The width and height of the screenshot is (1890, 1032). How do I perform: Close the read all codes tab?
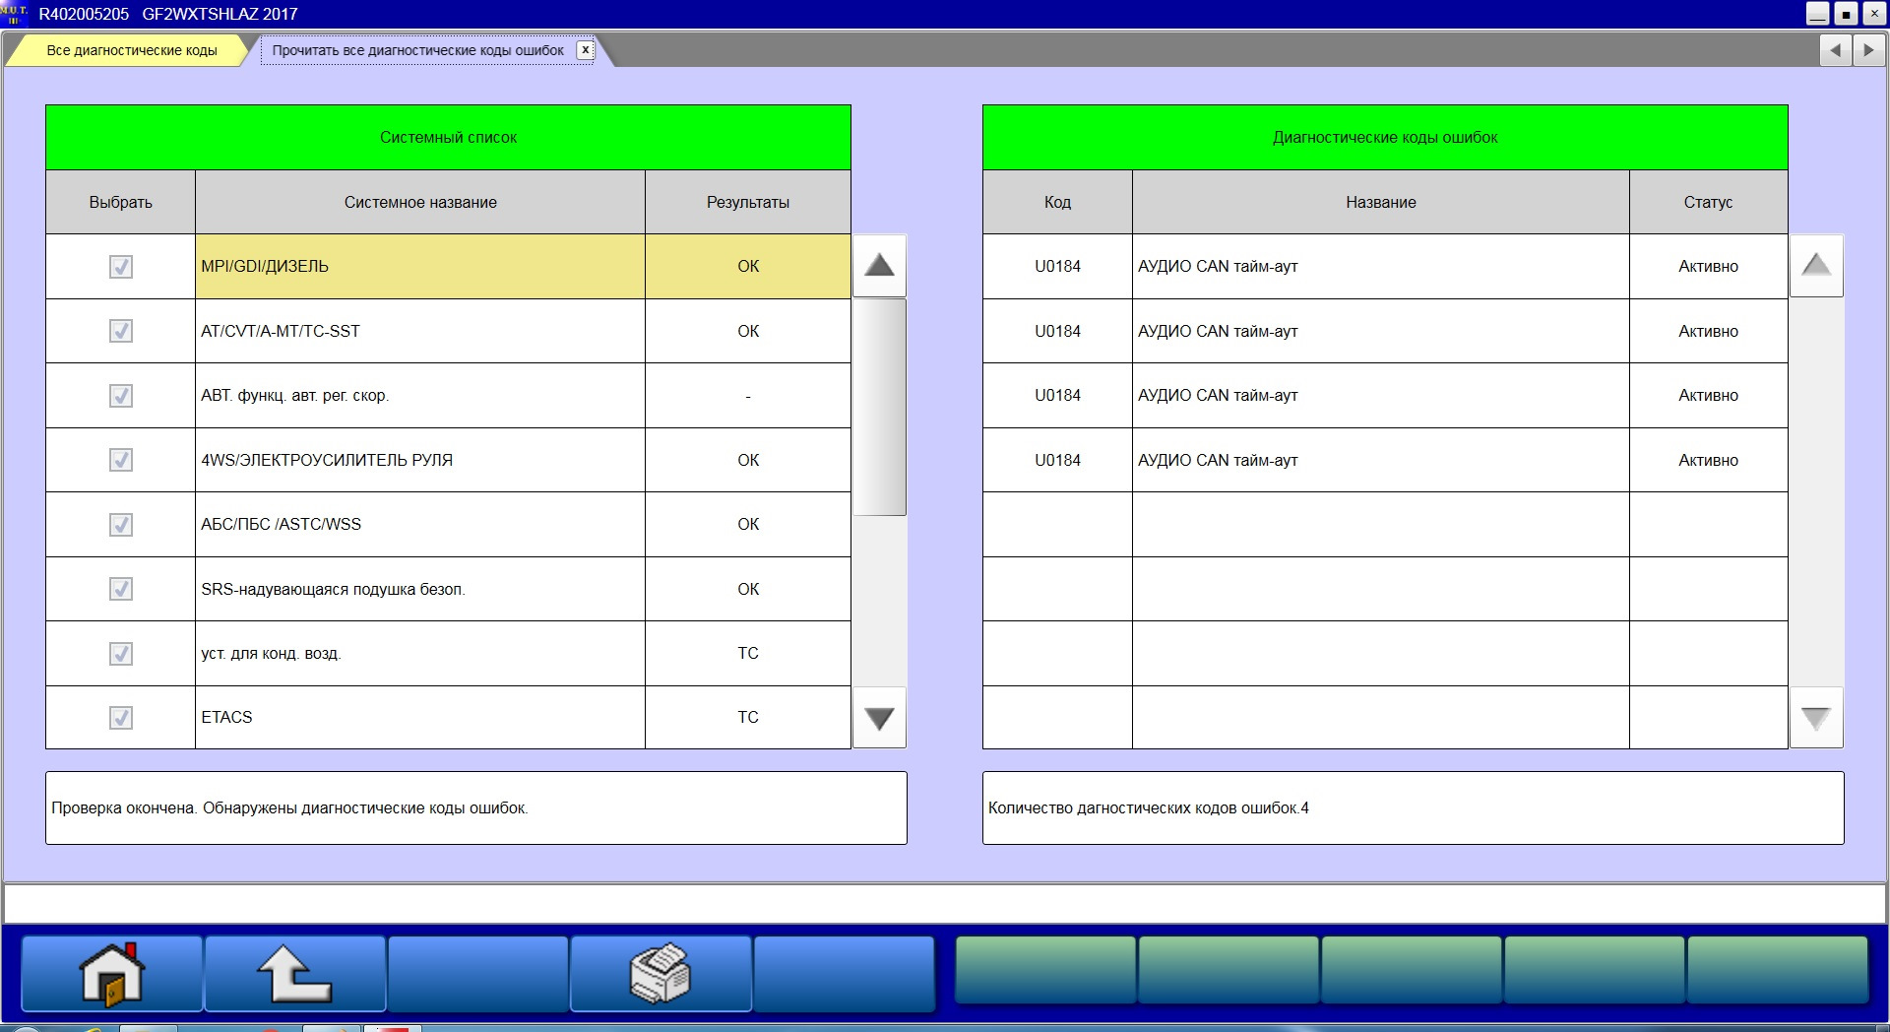(x=586, y=49)
